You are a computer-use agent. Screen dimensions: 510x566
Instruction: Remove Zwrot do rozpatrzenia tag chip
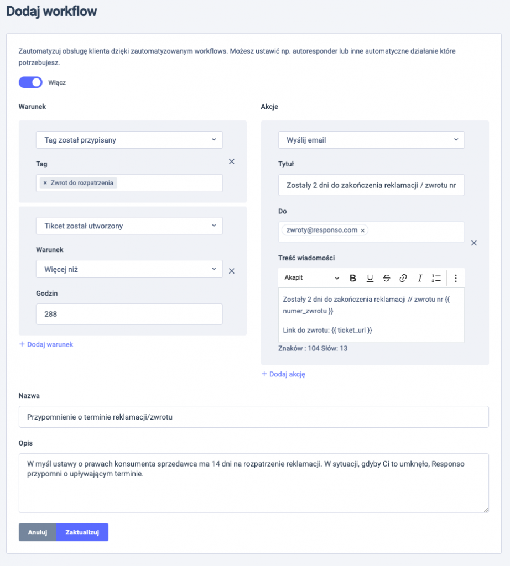[45, 183]
